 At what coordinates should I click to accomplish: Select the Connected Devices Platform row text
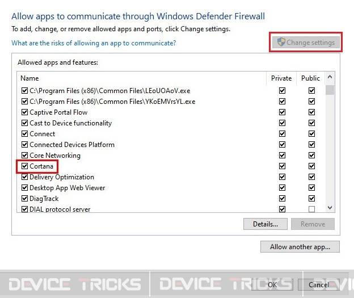[72, 145]
